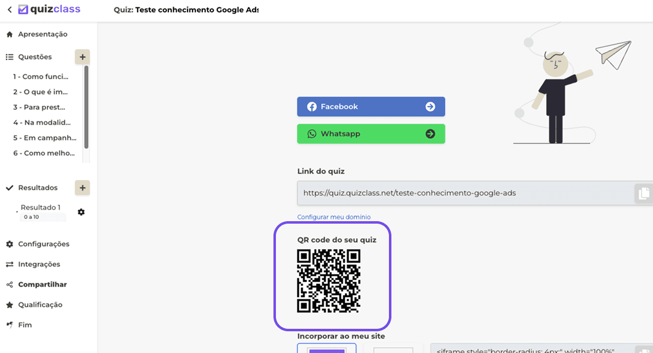Click the 0 a 10 range label
This screenshot has width=653, height=353.
(32, 217)
